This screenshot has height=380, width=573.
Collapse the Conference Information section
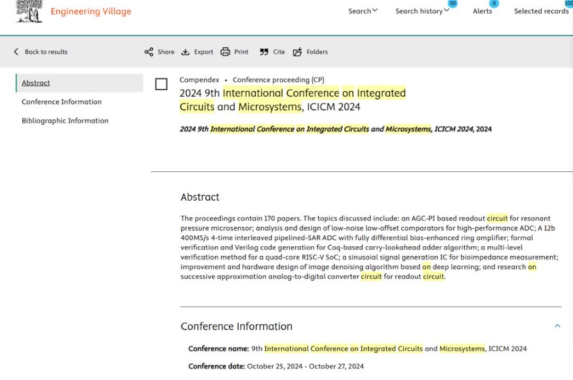[x=557, y=326]
